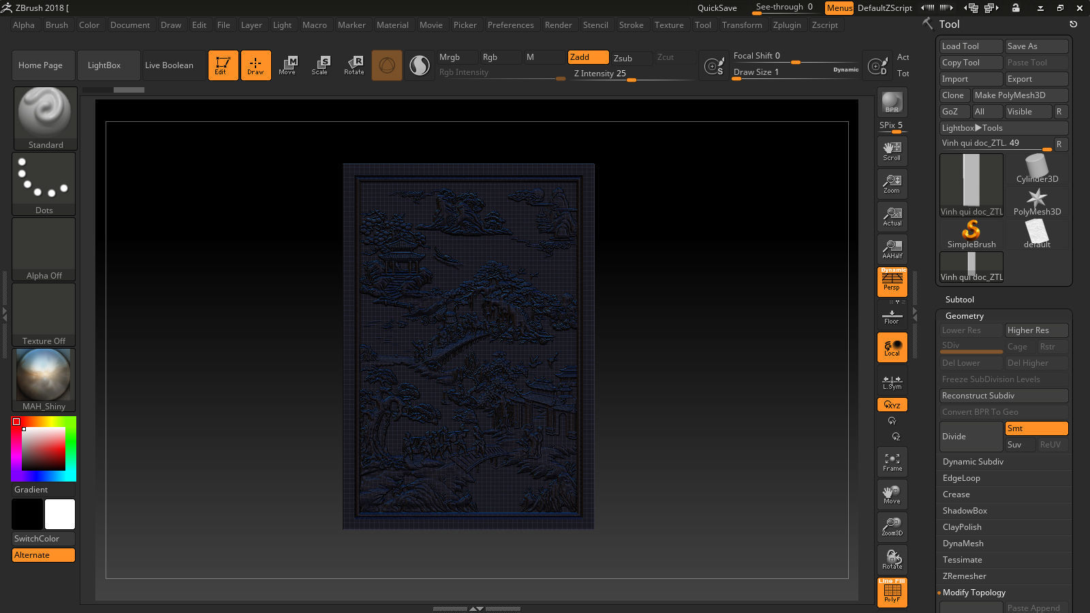The width and height of the screenshot is (1090, 613).
Task: Open the Document menu
Action: [x=130, y=25]
